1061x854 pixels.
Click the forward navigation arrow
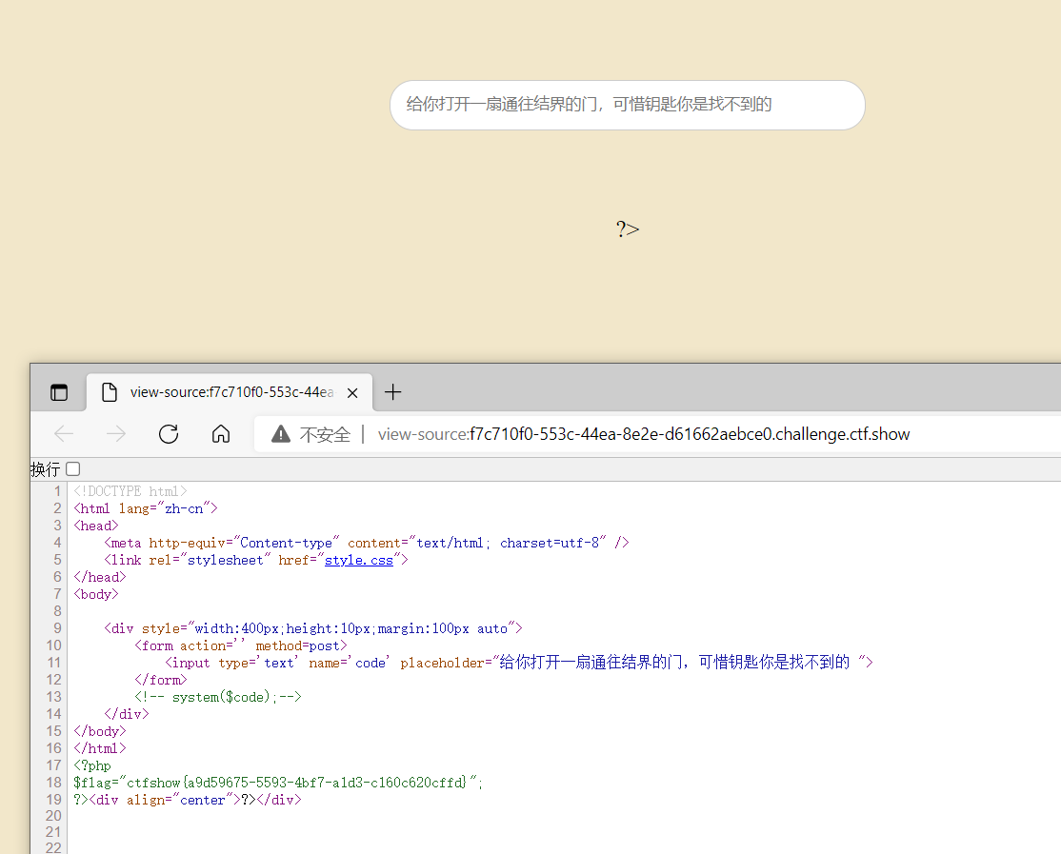(x=115, y=433)
